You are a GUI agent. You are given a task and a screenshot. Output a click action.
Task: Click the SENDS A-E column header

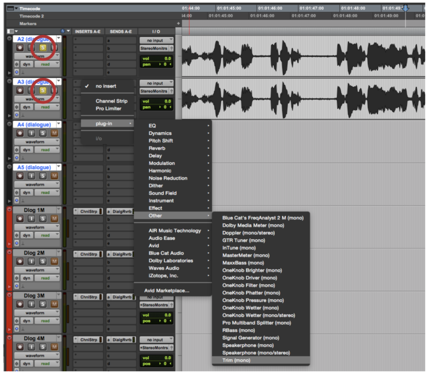121,31
